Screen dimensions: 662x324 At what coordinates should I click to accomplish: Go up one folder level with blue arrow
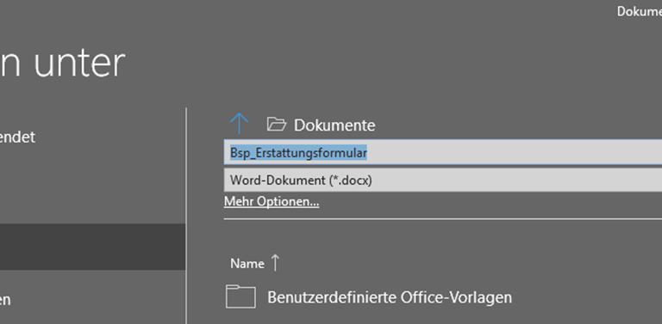click(239, 123)
